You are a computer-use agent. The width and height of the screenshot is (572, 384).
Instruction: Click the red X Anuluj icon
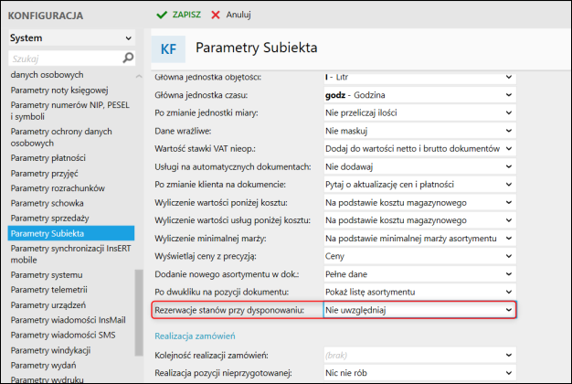coord(216,15)
